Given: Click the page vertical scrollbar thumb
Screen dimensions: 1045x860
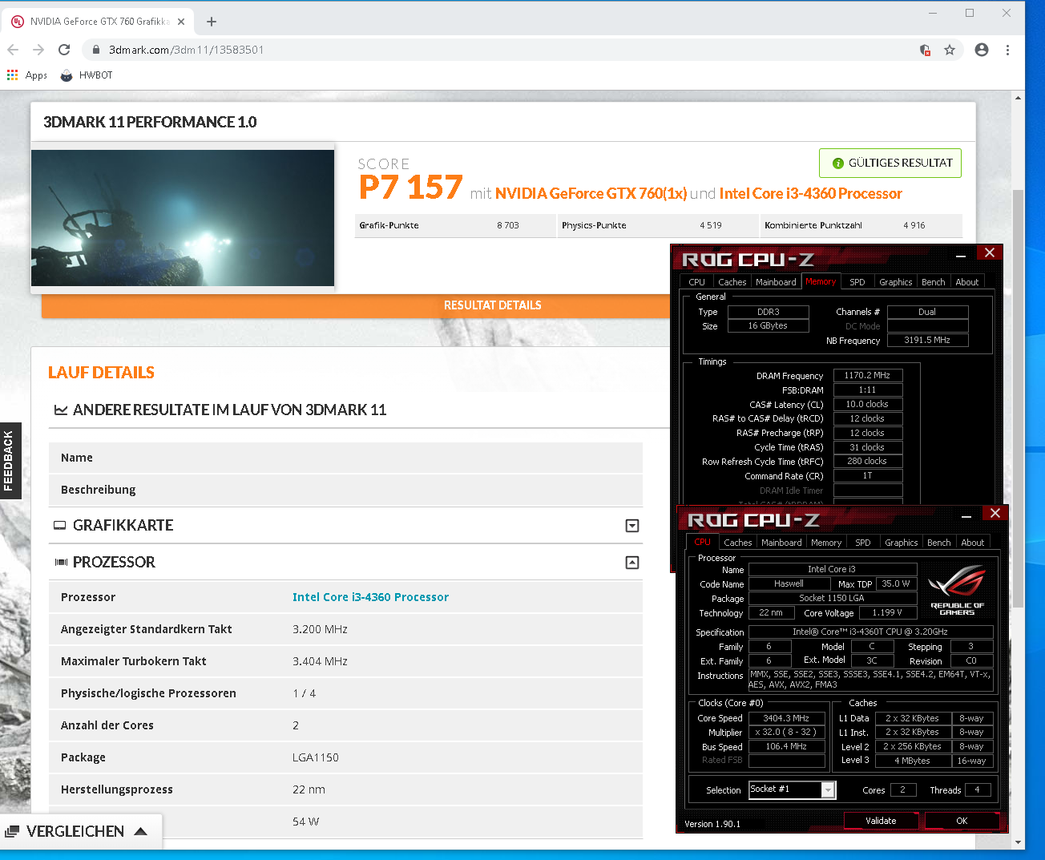Looking at the screenshot, I should pos(1019,398).
